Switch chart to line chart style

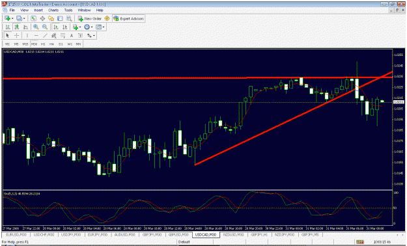point(25,27)
